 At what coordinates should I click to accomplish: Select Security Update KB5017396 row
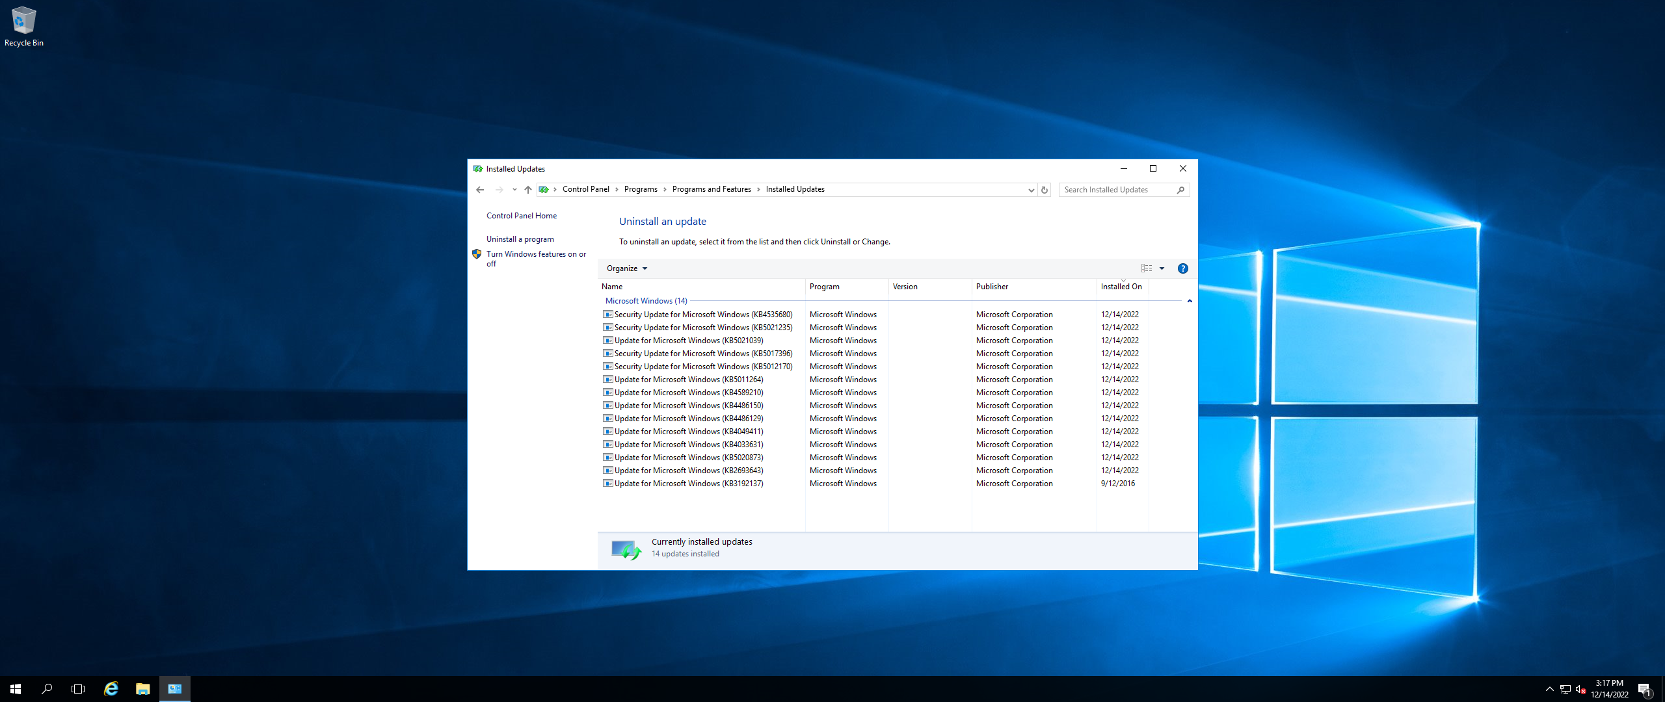pos(875,354)
